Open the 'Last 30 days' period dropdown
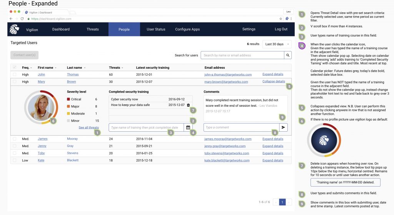This screenshot has height=215, width=394. pyautogui.click(x=277, y=44)
